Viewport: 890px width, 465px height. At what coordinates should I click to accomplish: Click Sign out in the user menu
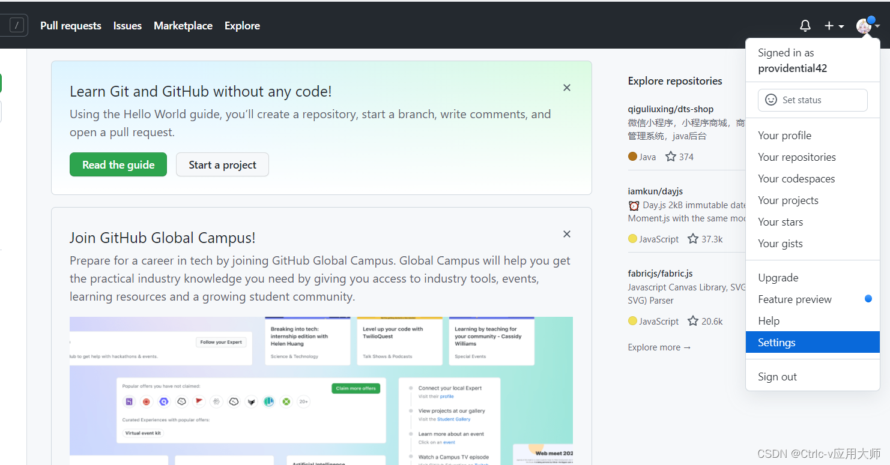[813, 377]
